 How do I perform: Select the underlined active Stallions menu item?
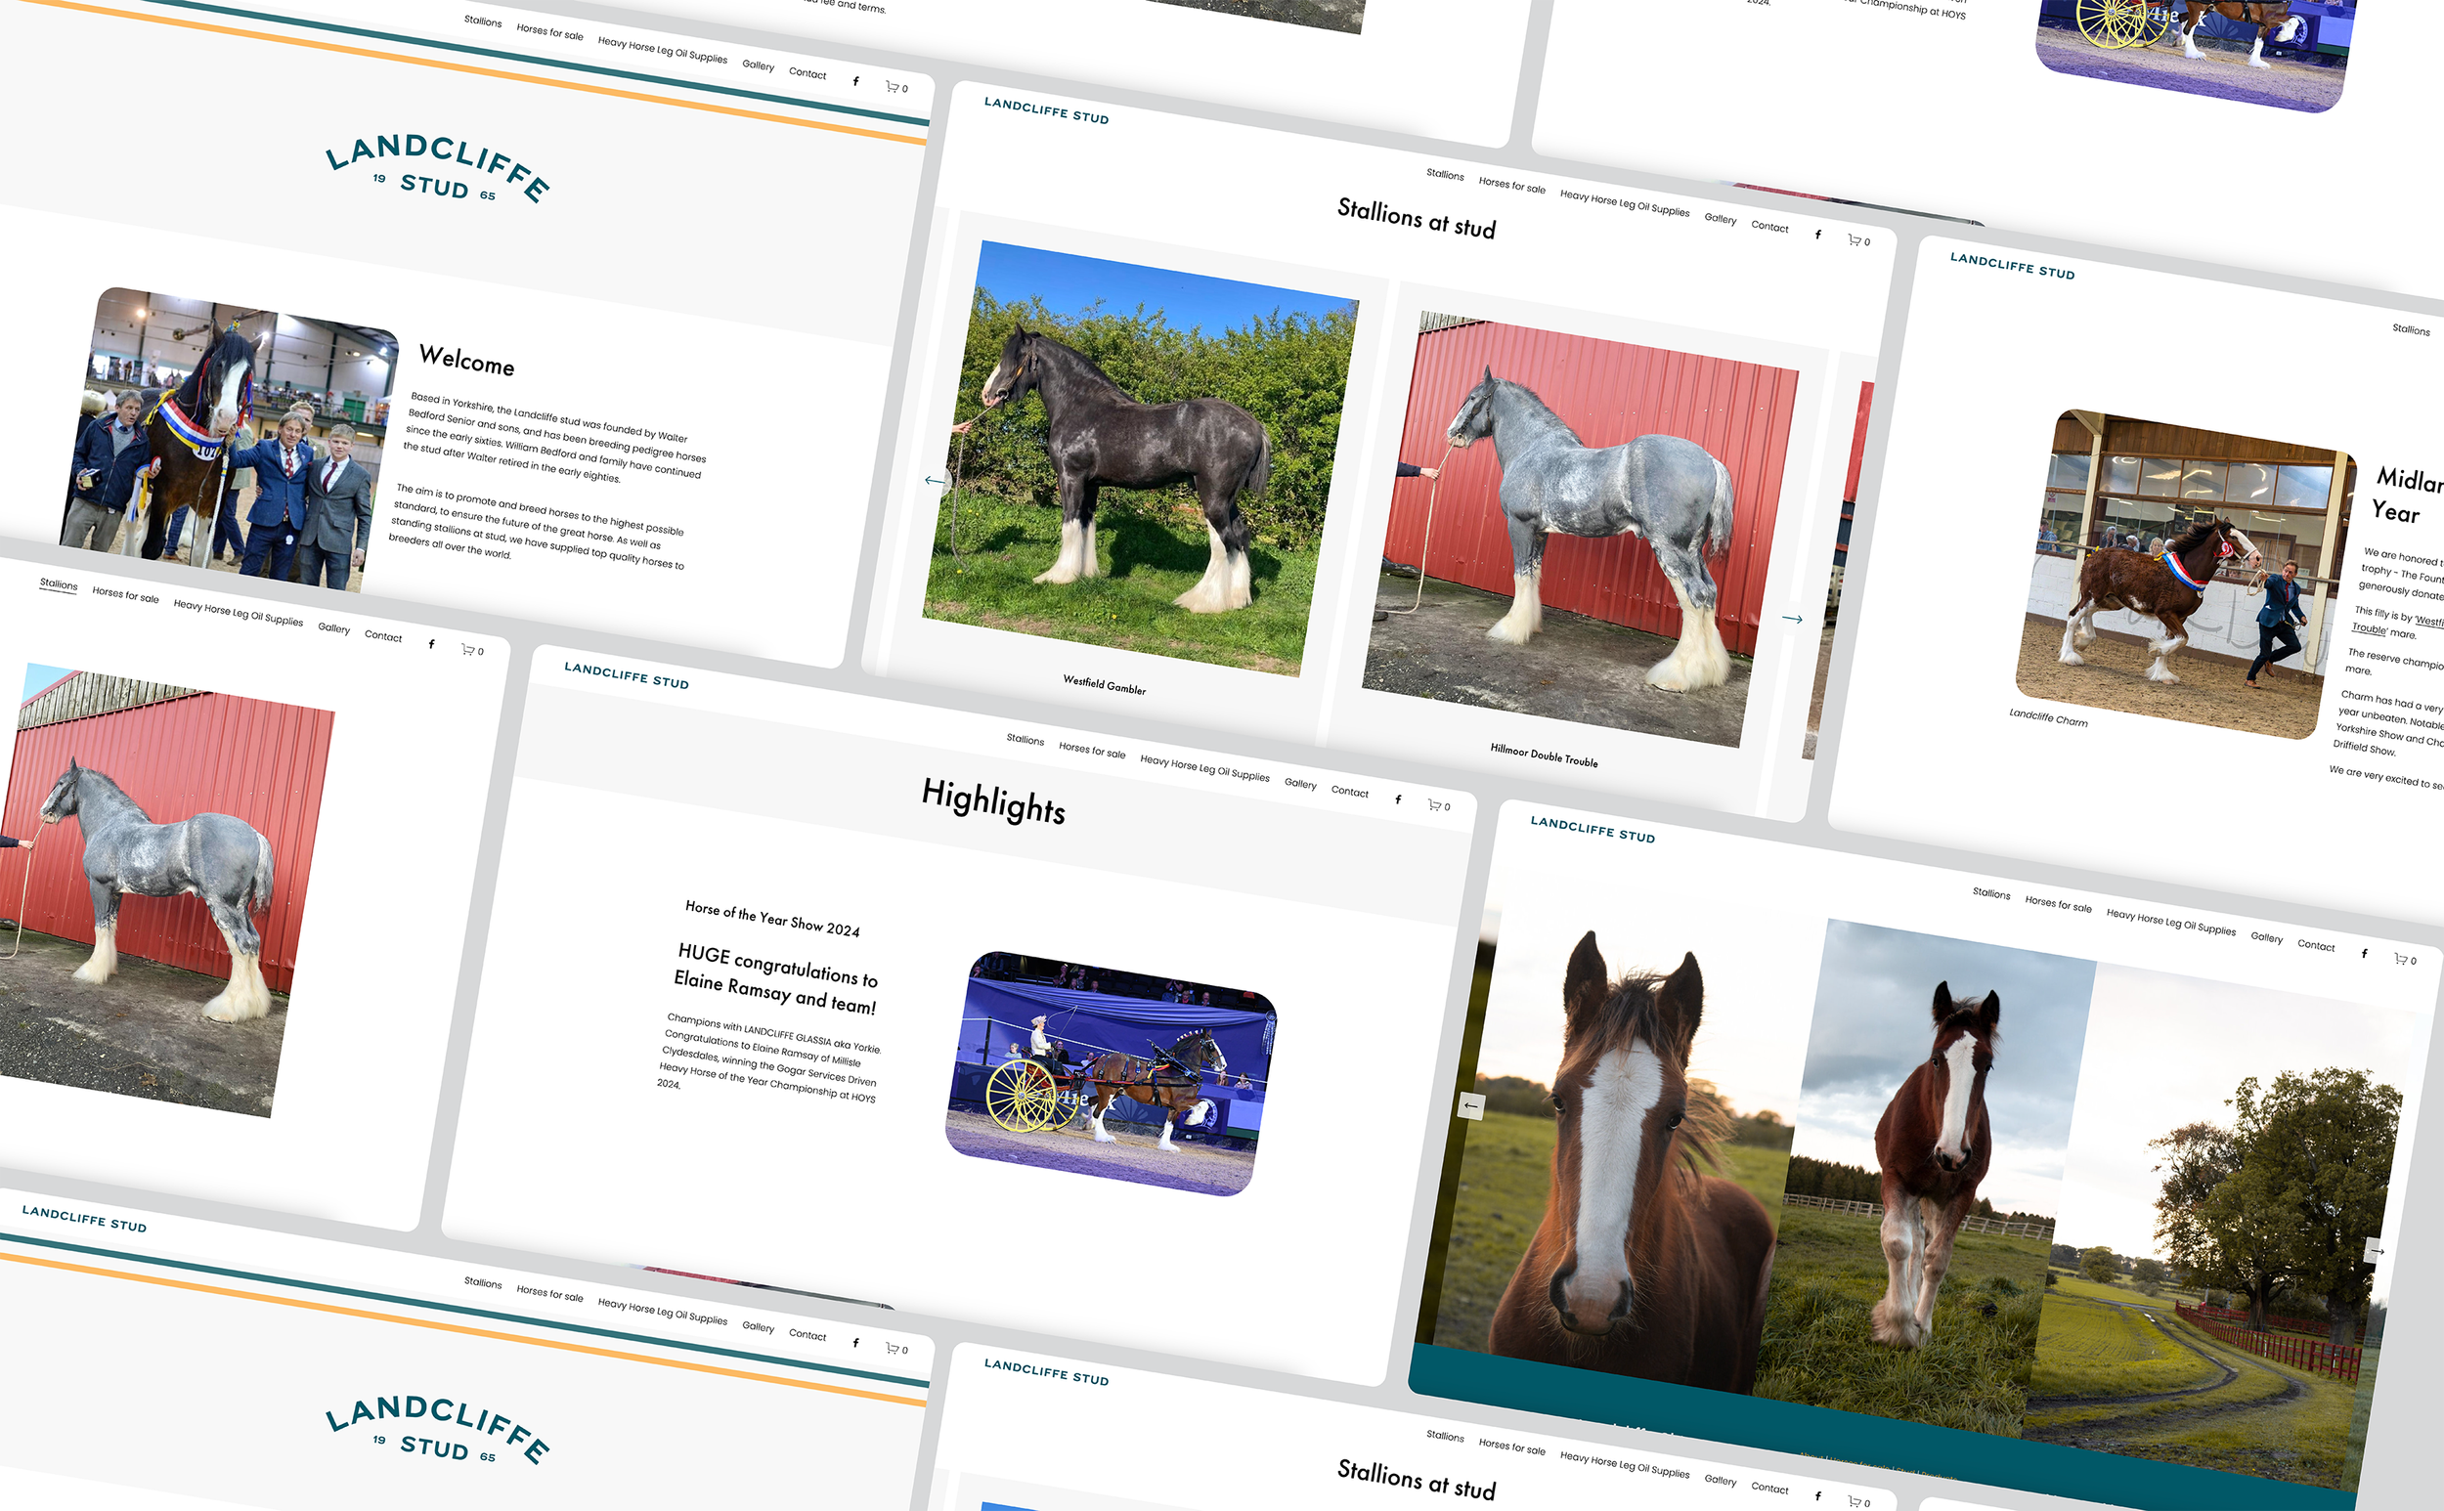(x=58, y=584)
